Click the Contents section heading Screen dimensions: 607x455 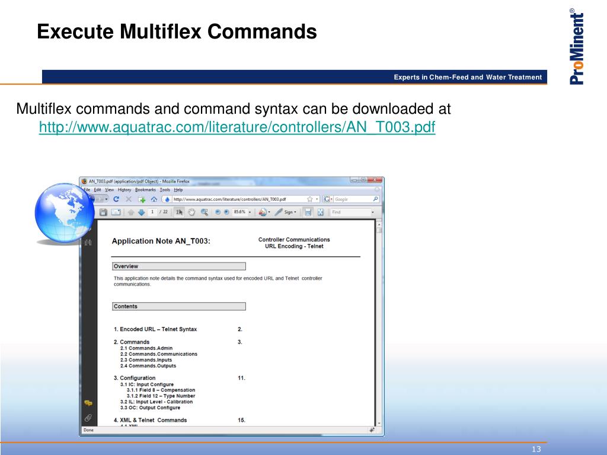(x=179, y=306)
